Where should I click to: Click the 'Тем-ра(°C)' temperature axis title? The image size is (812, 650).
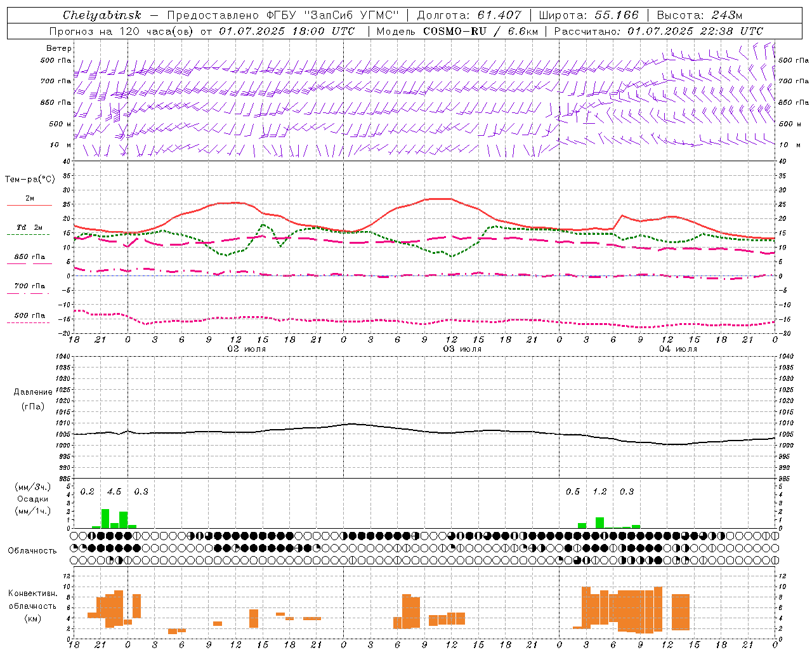click(30, 180)
